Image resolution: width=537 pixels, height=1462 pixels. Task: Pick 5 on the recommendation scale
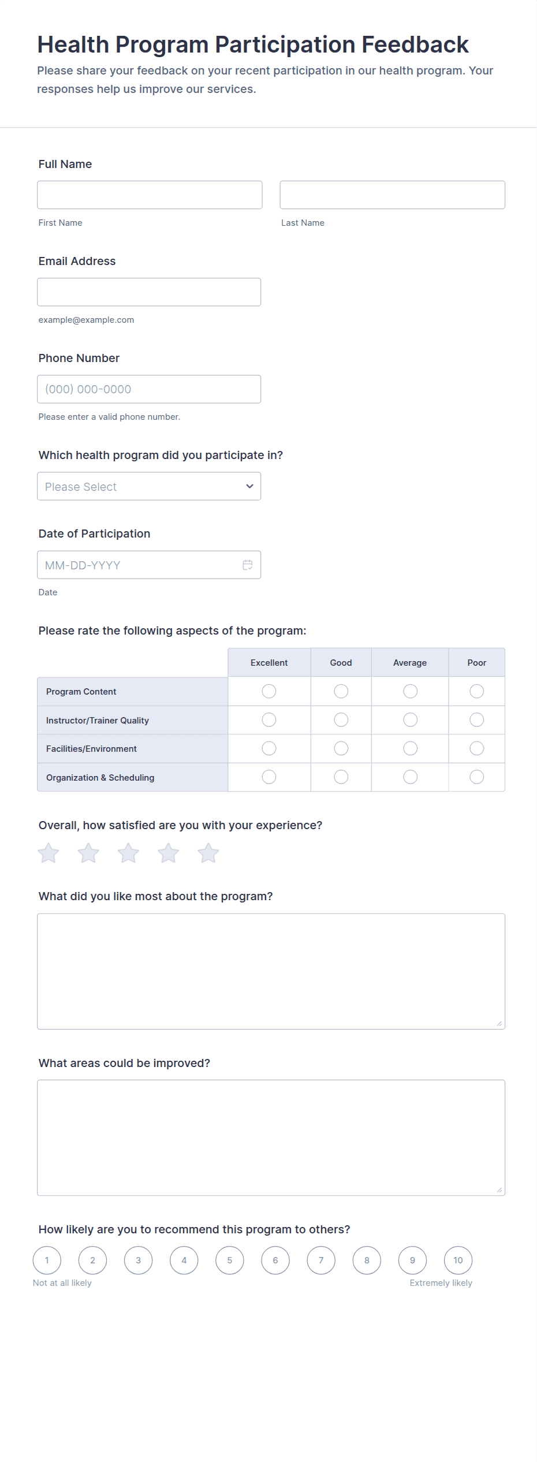coord(230,1260)
